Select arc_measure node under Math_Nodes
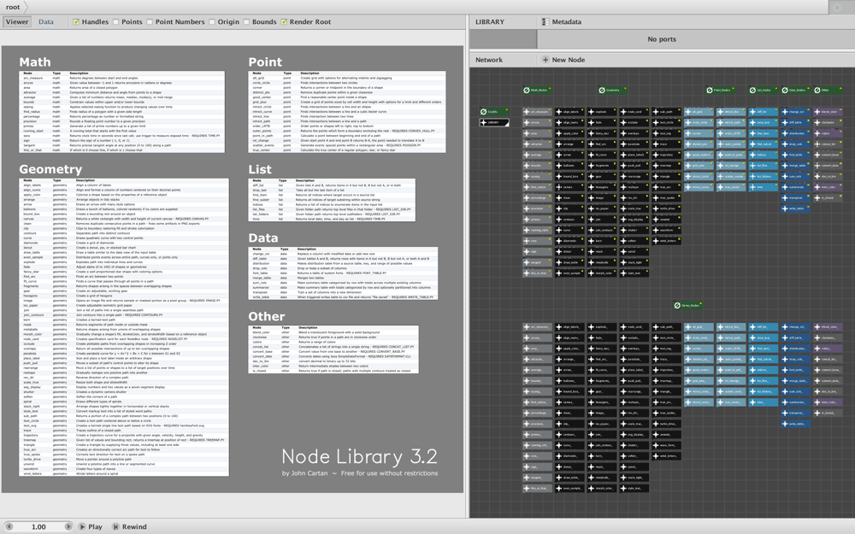This screenshot has height=534, width=855. point(537,112)
